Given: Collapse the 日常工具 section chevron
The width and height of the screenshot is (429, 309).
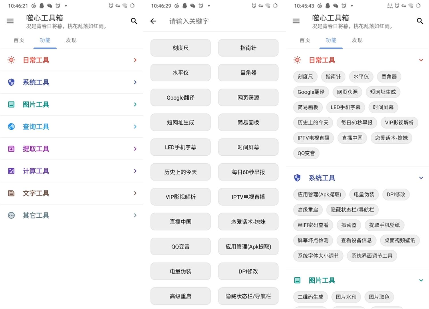Looking at the screenshot, I should click(x=421, y=60).
